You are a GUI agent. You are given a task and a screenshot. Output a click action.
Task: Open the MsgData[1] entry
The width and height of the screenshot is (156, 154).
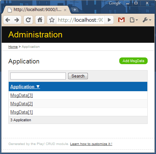pos(21,112)
